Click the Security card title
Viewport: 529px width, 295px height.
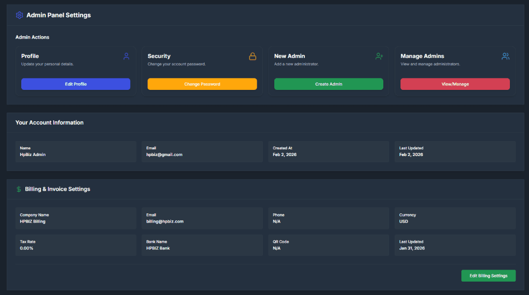coord(159,56)
